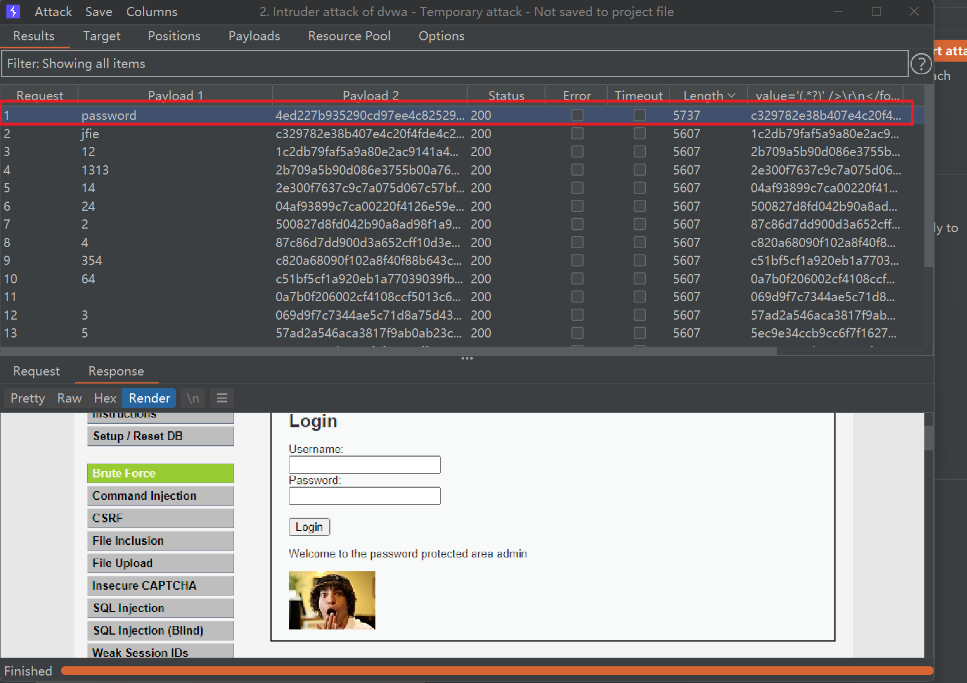Image resolution: width=967 pixels, height=683 pixels.
Task: Switch to the Positions tab
Action: pyautogui.click(x=174, y=36)
